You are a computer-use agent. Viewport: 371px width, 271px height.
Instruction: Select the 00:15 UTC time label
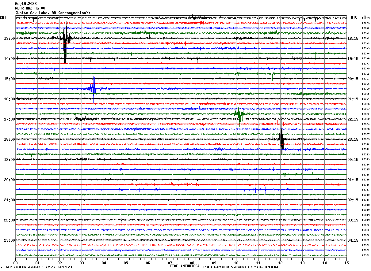pyautogui.click(x=353, y=160)
